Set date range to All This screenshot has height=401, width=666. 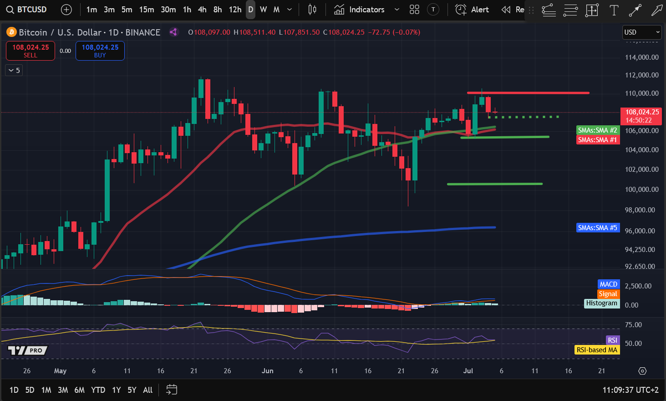click(x=148, y=390)
